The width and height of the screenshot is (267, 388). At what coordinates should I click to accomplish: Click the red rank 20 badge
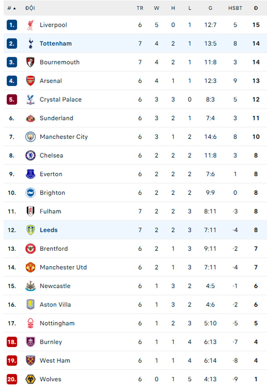coord(12,379)
